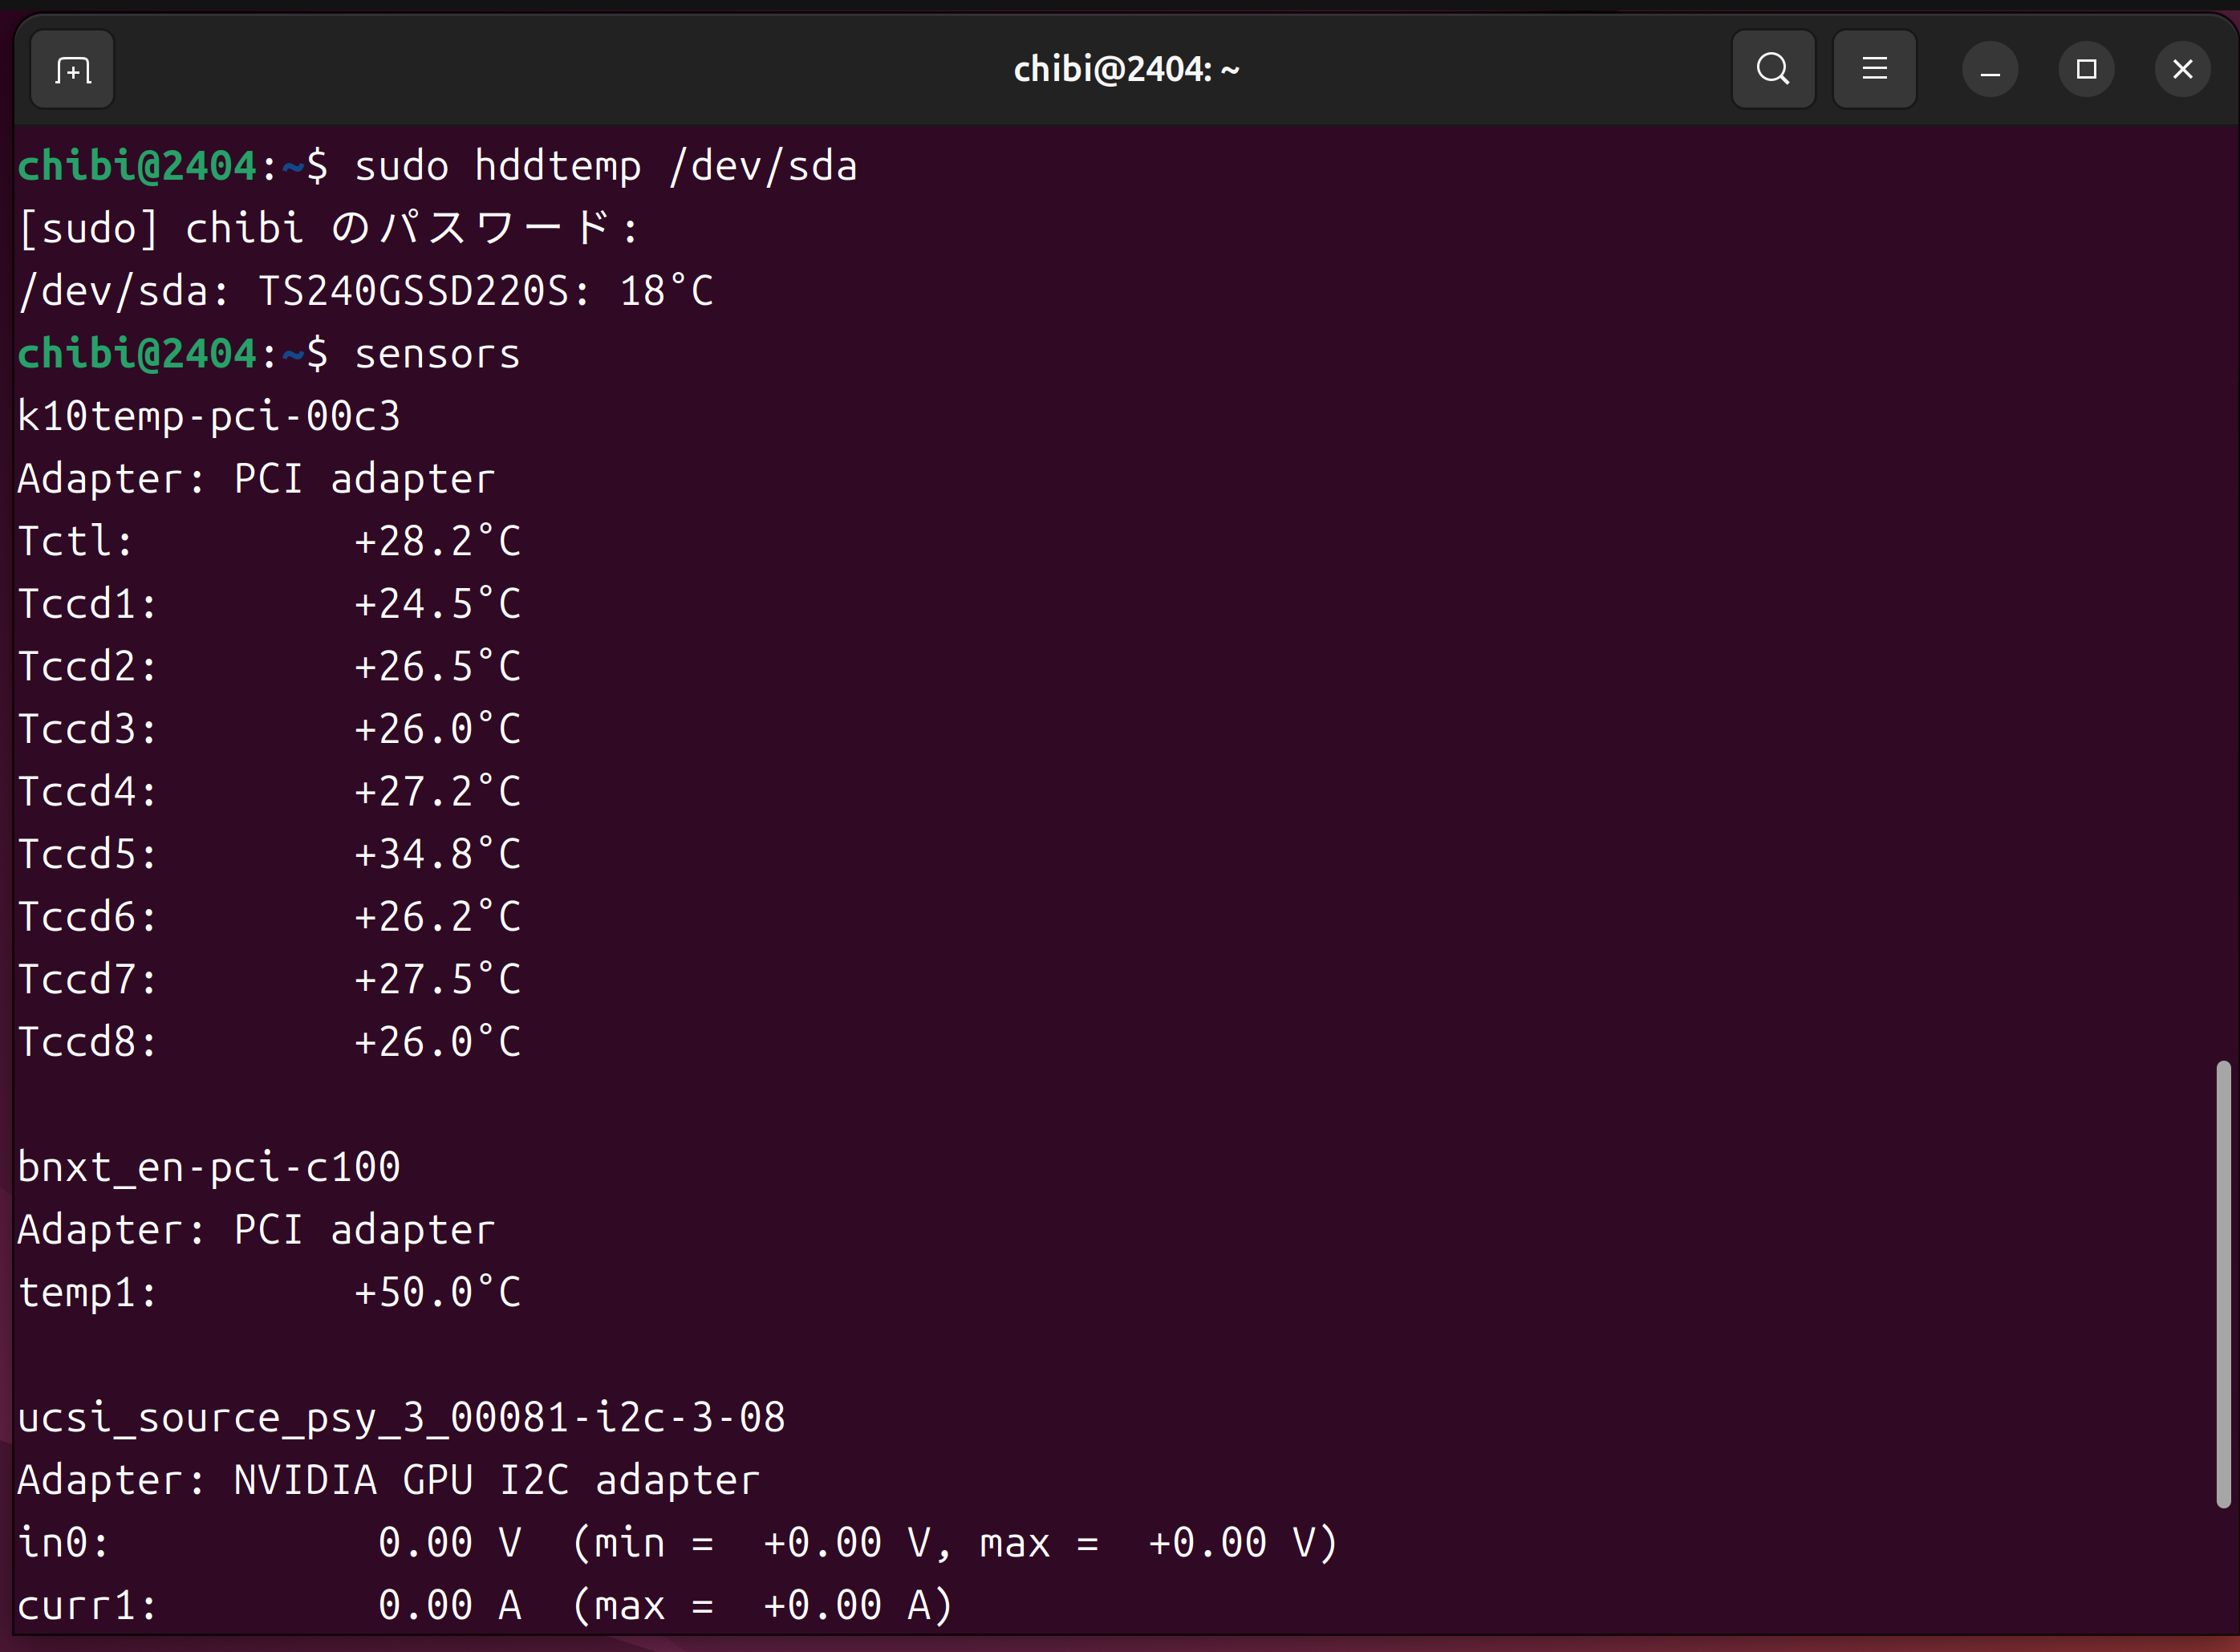Open a new terminal tab

(x=72, y=70)
